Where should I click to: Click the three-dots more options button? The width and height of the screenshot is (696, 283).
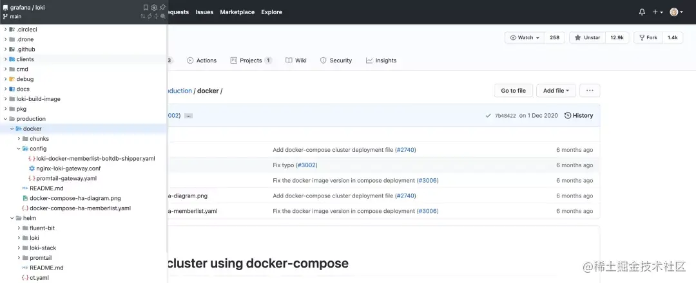tap(590, 91)
